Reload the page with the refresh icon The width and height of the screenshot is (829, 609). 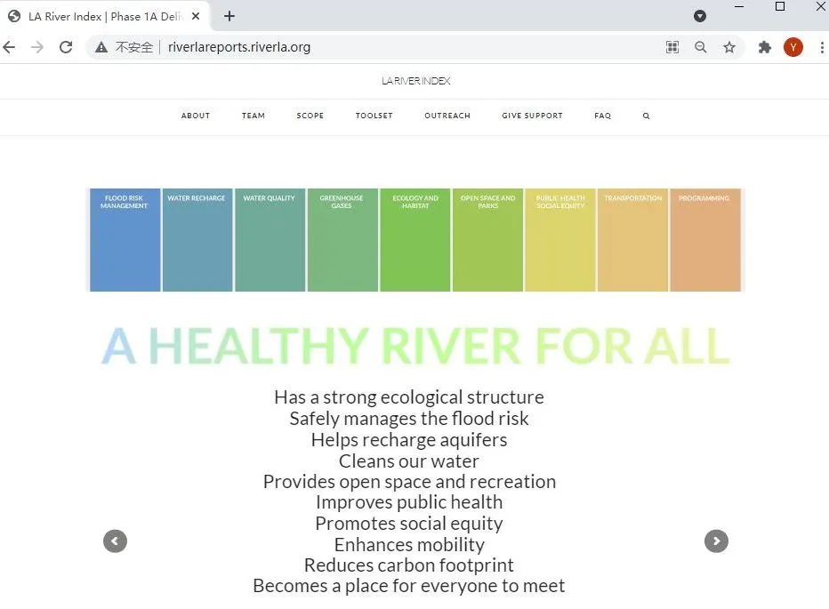pos(66,47)
